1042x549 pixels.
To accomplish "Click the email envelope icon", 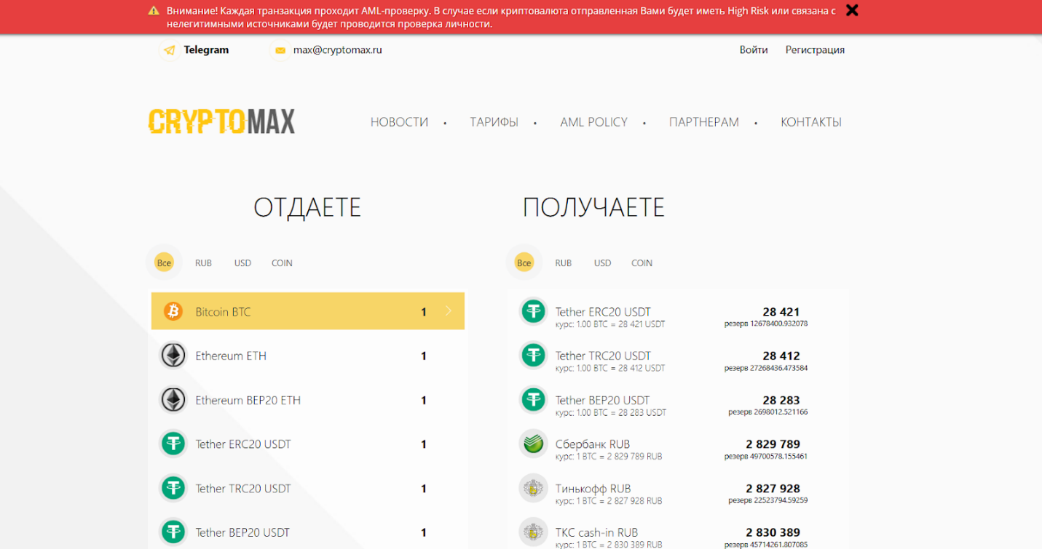I will coord(280,51).
